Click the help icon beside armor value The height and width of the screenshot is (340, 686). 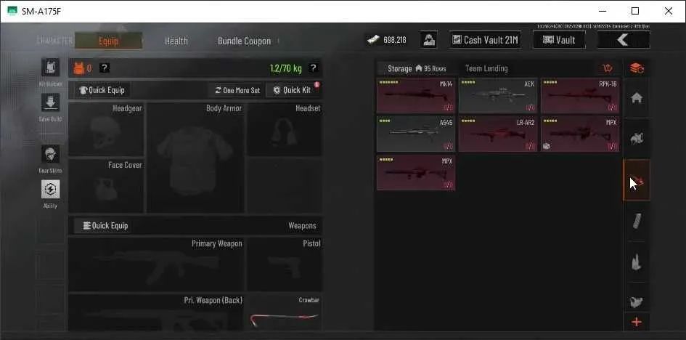coord(104,68)
